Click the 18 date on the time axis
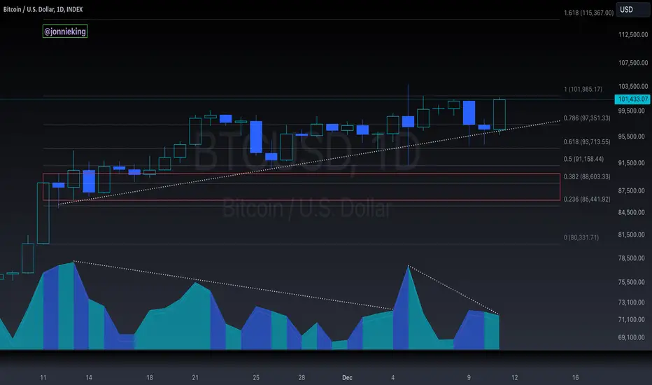Viewport: 652px width, 385px height. [x=150, y=377]
